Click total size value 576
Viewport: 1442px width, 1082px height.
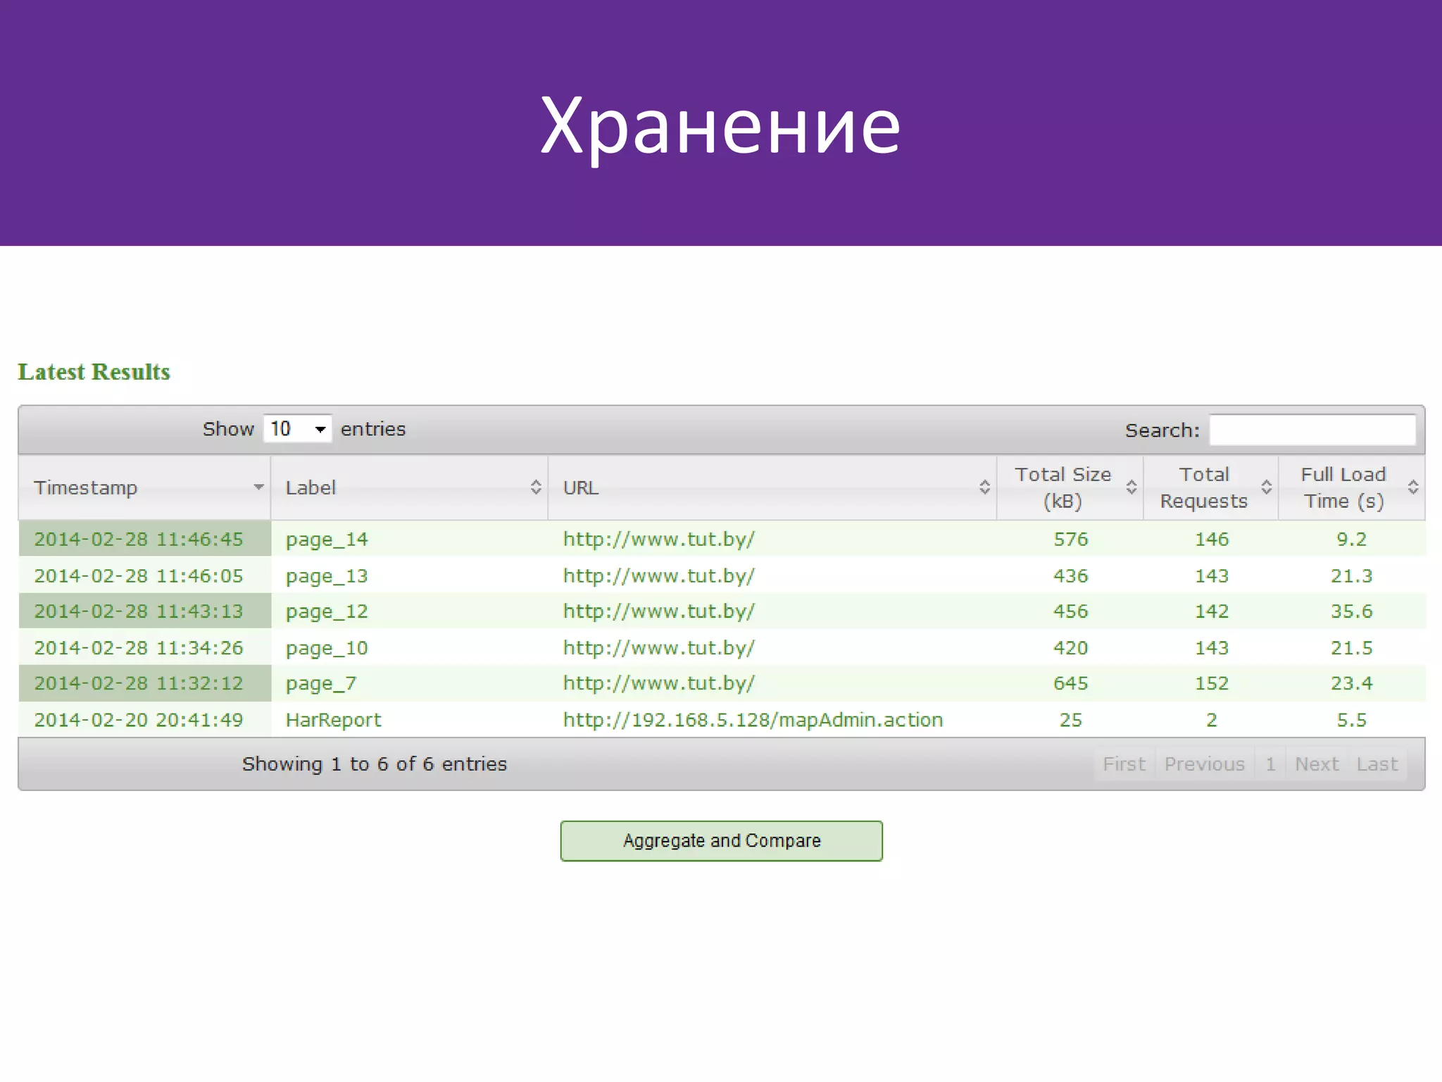[1071, 540]
